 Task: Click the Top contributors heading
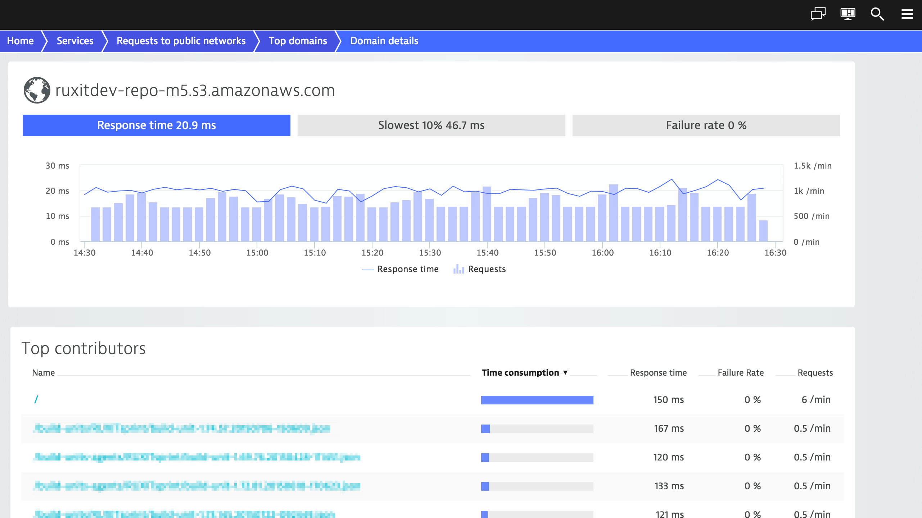point(83,348)
